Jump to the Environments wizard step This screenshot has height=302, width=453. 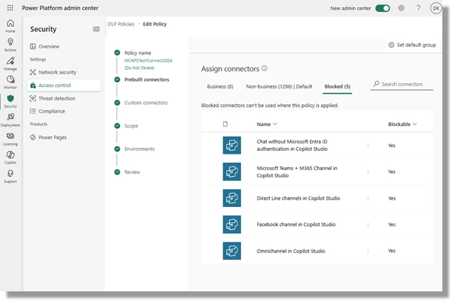[139, 149]
